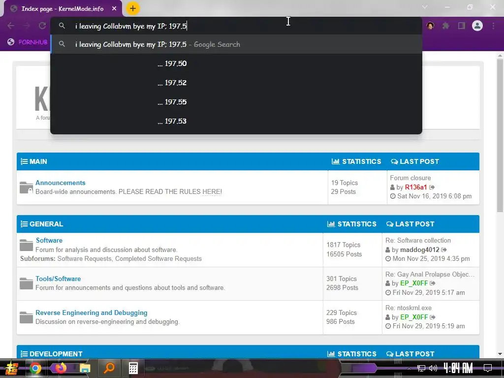Open the Software Requests subforum
This screenshot has height=378, width=504.
point(85,259)
